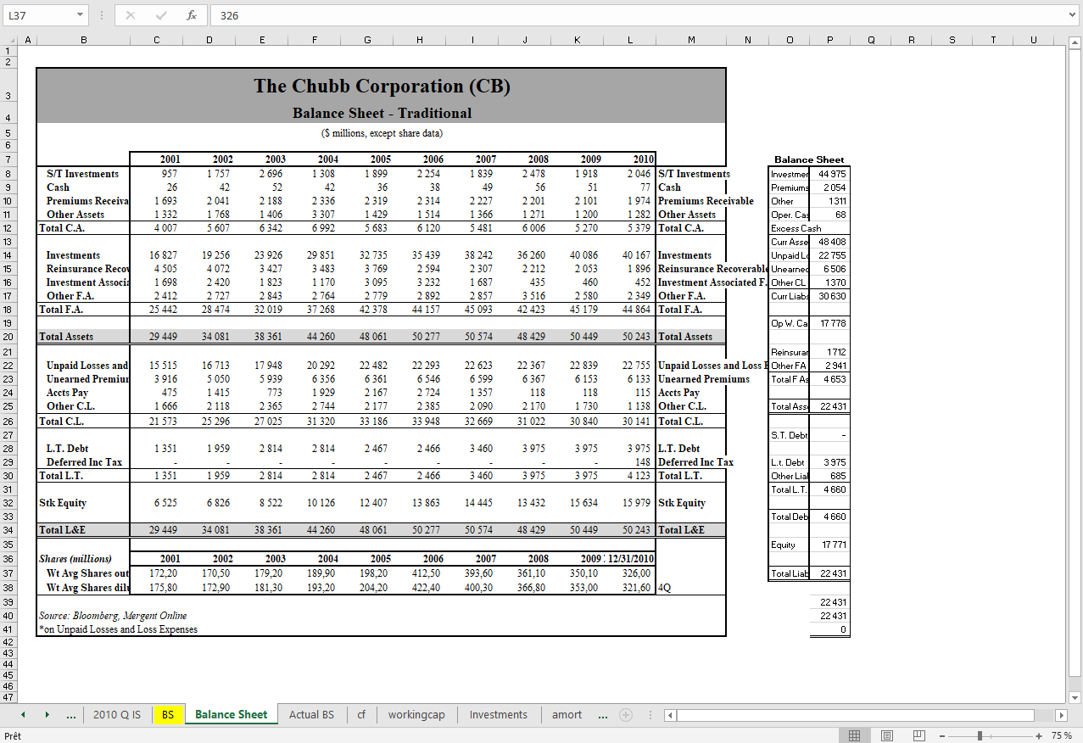The image size is (1083, 743).
Task: Select the Balance Sheet tab
Action: tap(231, 715)
